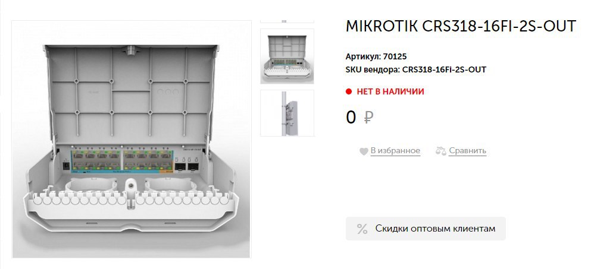Open the Сравнить compare link
The height and width of the screenshot is (269, 594).
(467, 151)
